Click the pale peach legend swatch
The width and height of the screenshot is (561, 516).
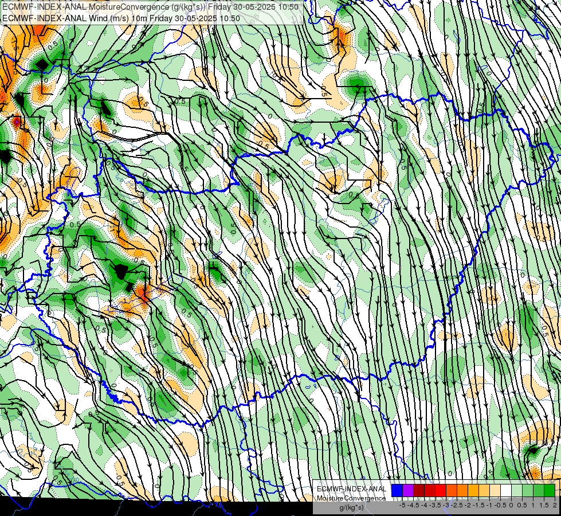click(495, 491)
